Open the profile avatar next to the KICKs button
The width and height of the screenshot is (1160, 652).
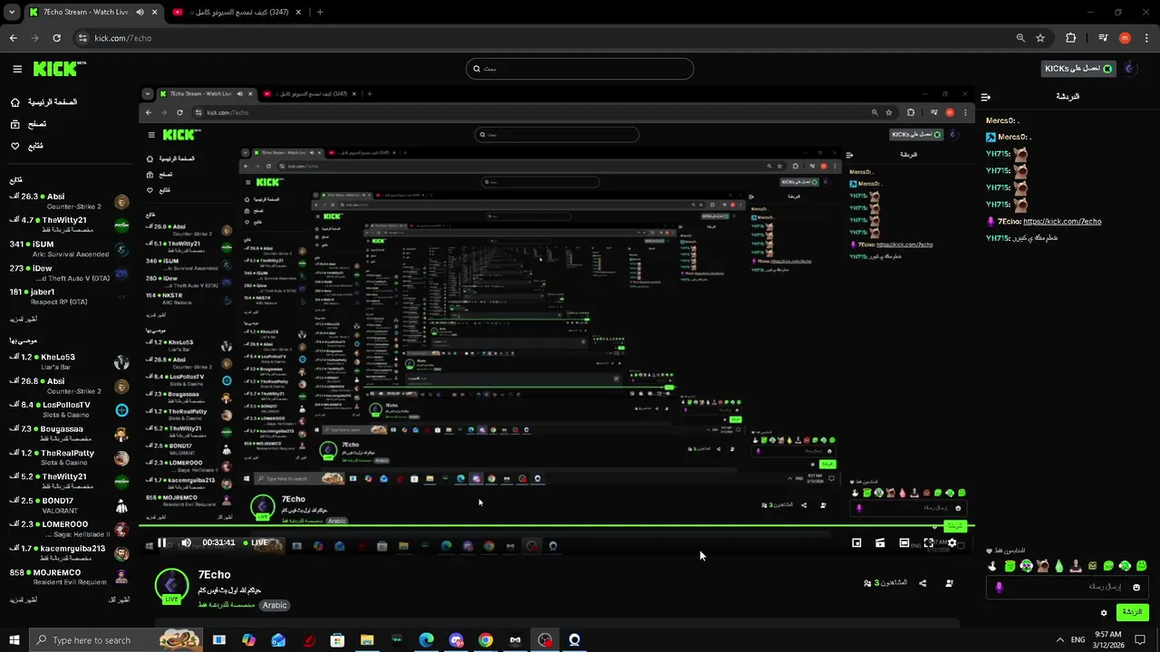[x=1129, y=69]
